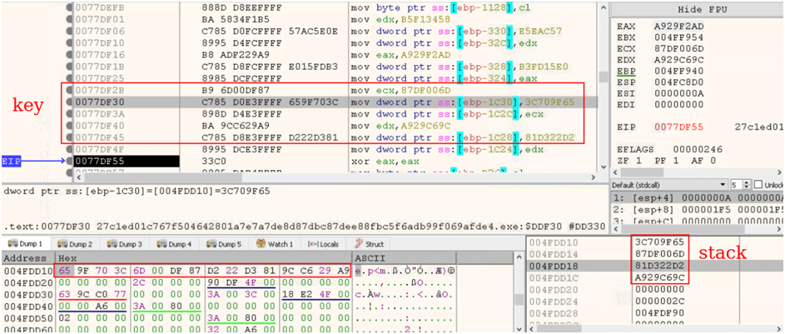This screenshot has width=785, height=334.
Task: Enable the Unlock checkbox in arguments panel
Action: coord(758,185)
